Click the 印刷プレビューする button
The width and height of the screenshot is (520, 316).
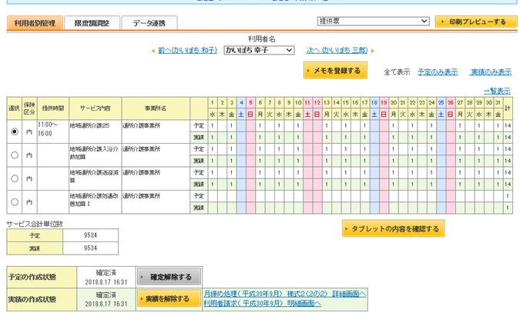[x=476, y=22]
